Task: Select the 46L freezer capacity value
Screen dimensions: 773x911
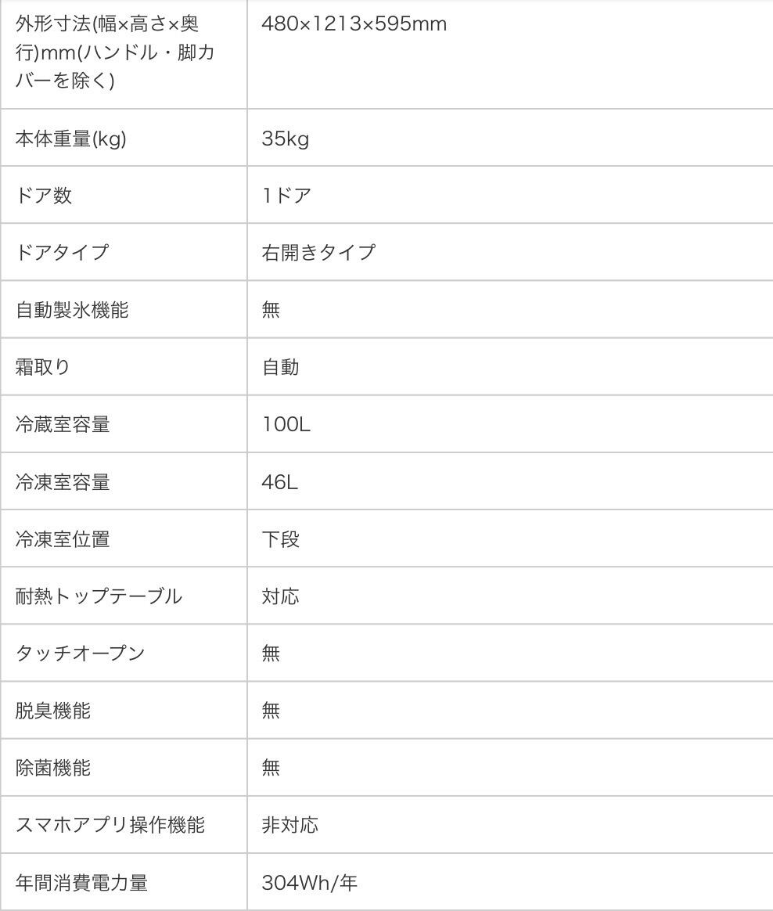Action: (x=280, y=481)
